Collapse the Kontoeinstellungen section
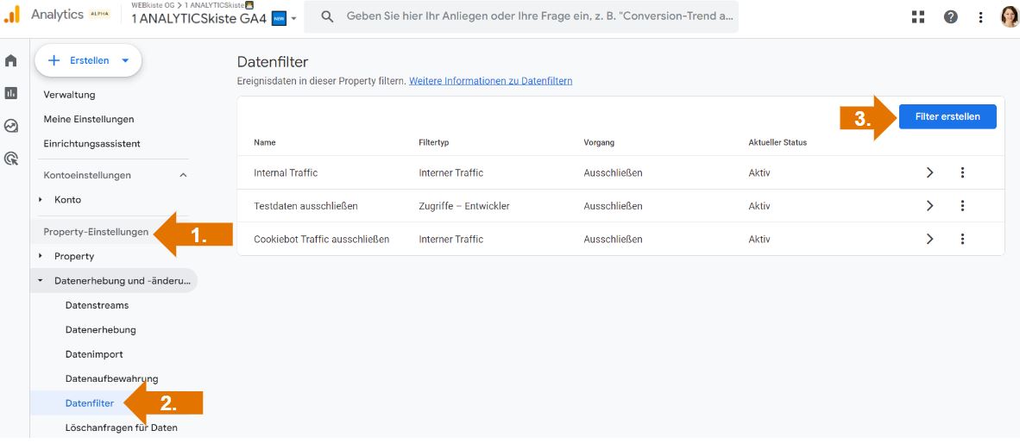 click(x=183, y=176)
